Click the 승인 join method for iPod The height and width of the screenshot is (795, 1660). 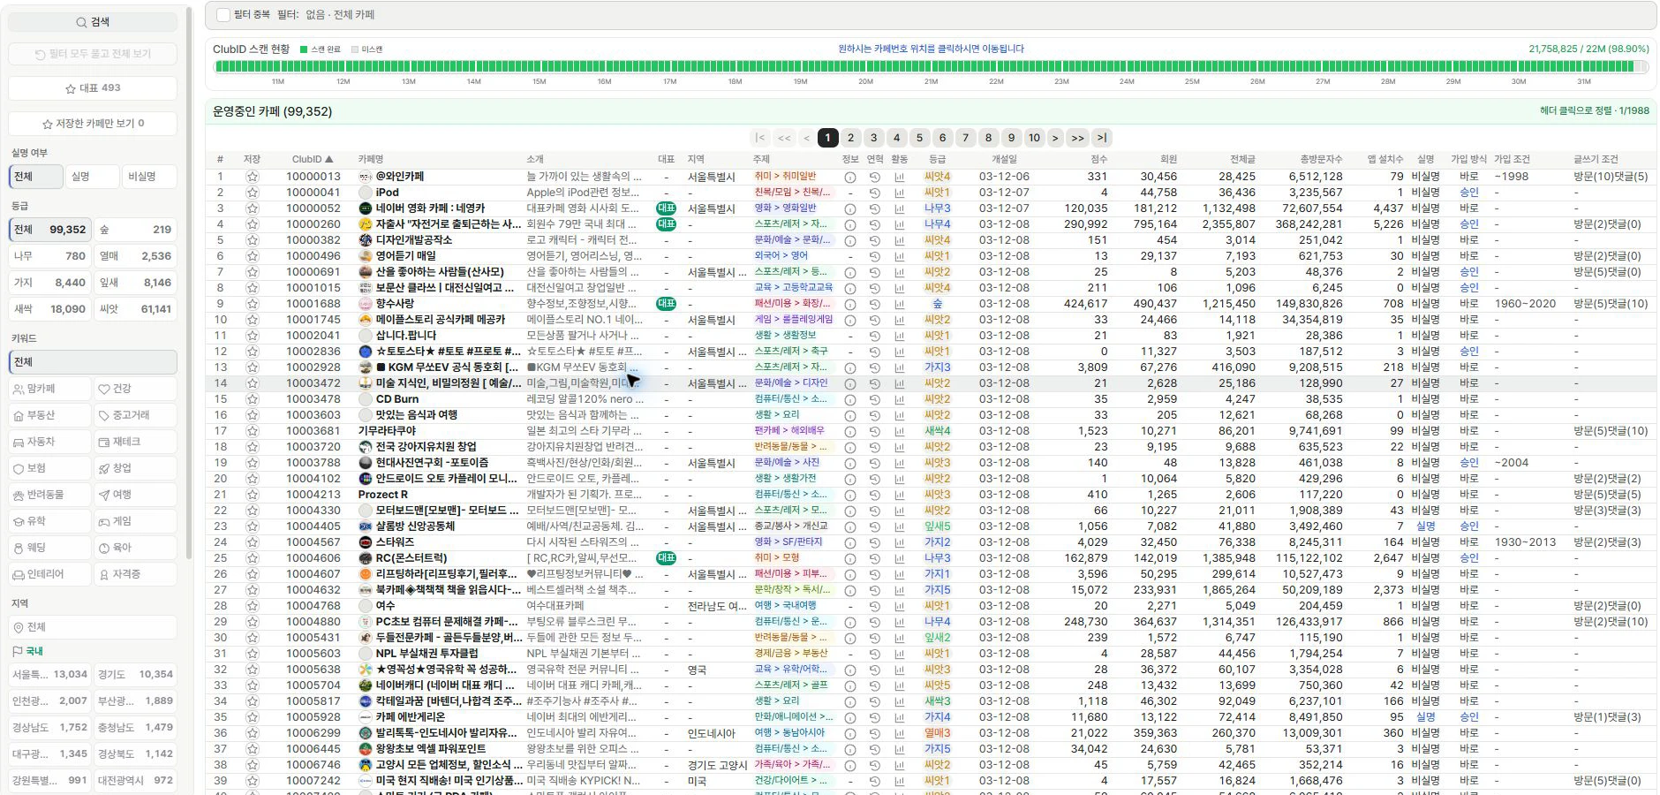click(x=1469, y=193)
